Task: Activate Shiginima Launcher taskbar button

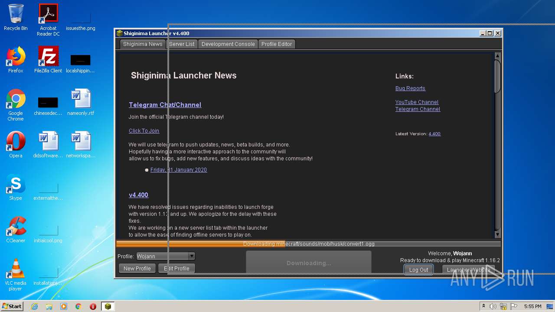Action: (x=108, y=306)
